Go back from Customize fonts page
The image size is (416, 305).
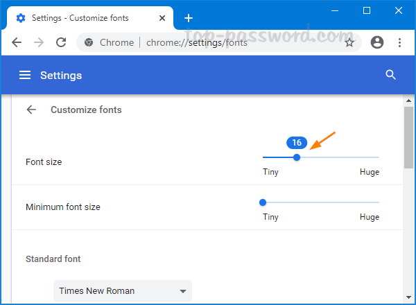click(x=31, y=110)
